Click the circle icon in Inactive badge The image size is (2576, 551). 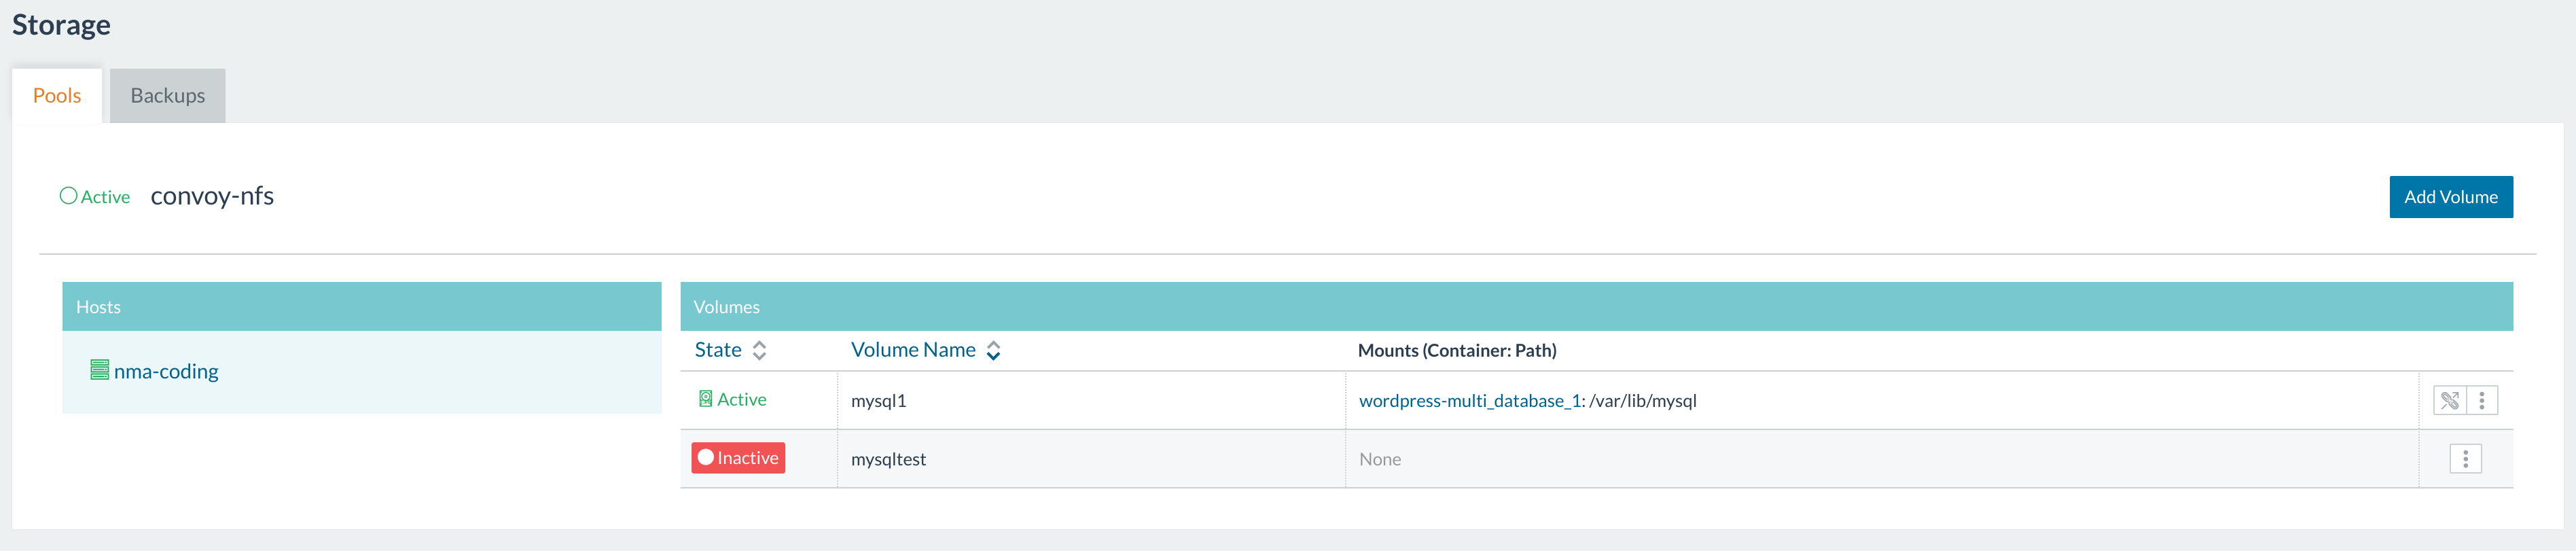705,458
